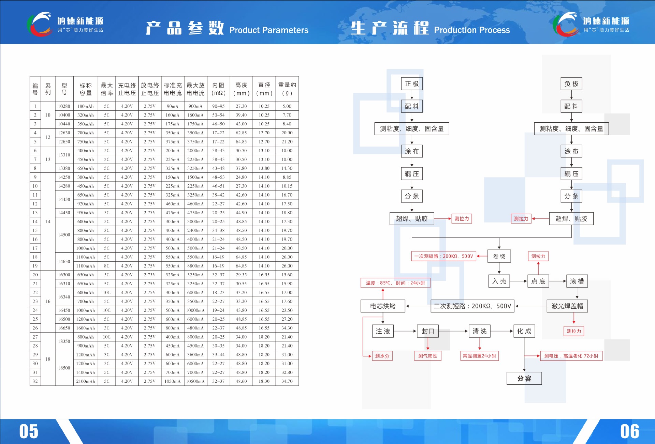Click the 点底 process box

(x=538, y=281)
